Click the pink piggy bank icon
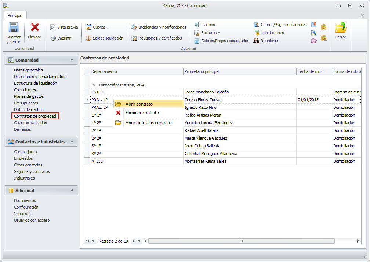The width and height of the screenshot is (370, 262). [313, 41]
